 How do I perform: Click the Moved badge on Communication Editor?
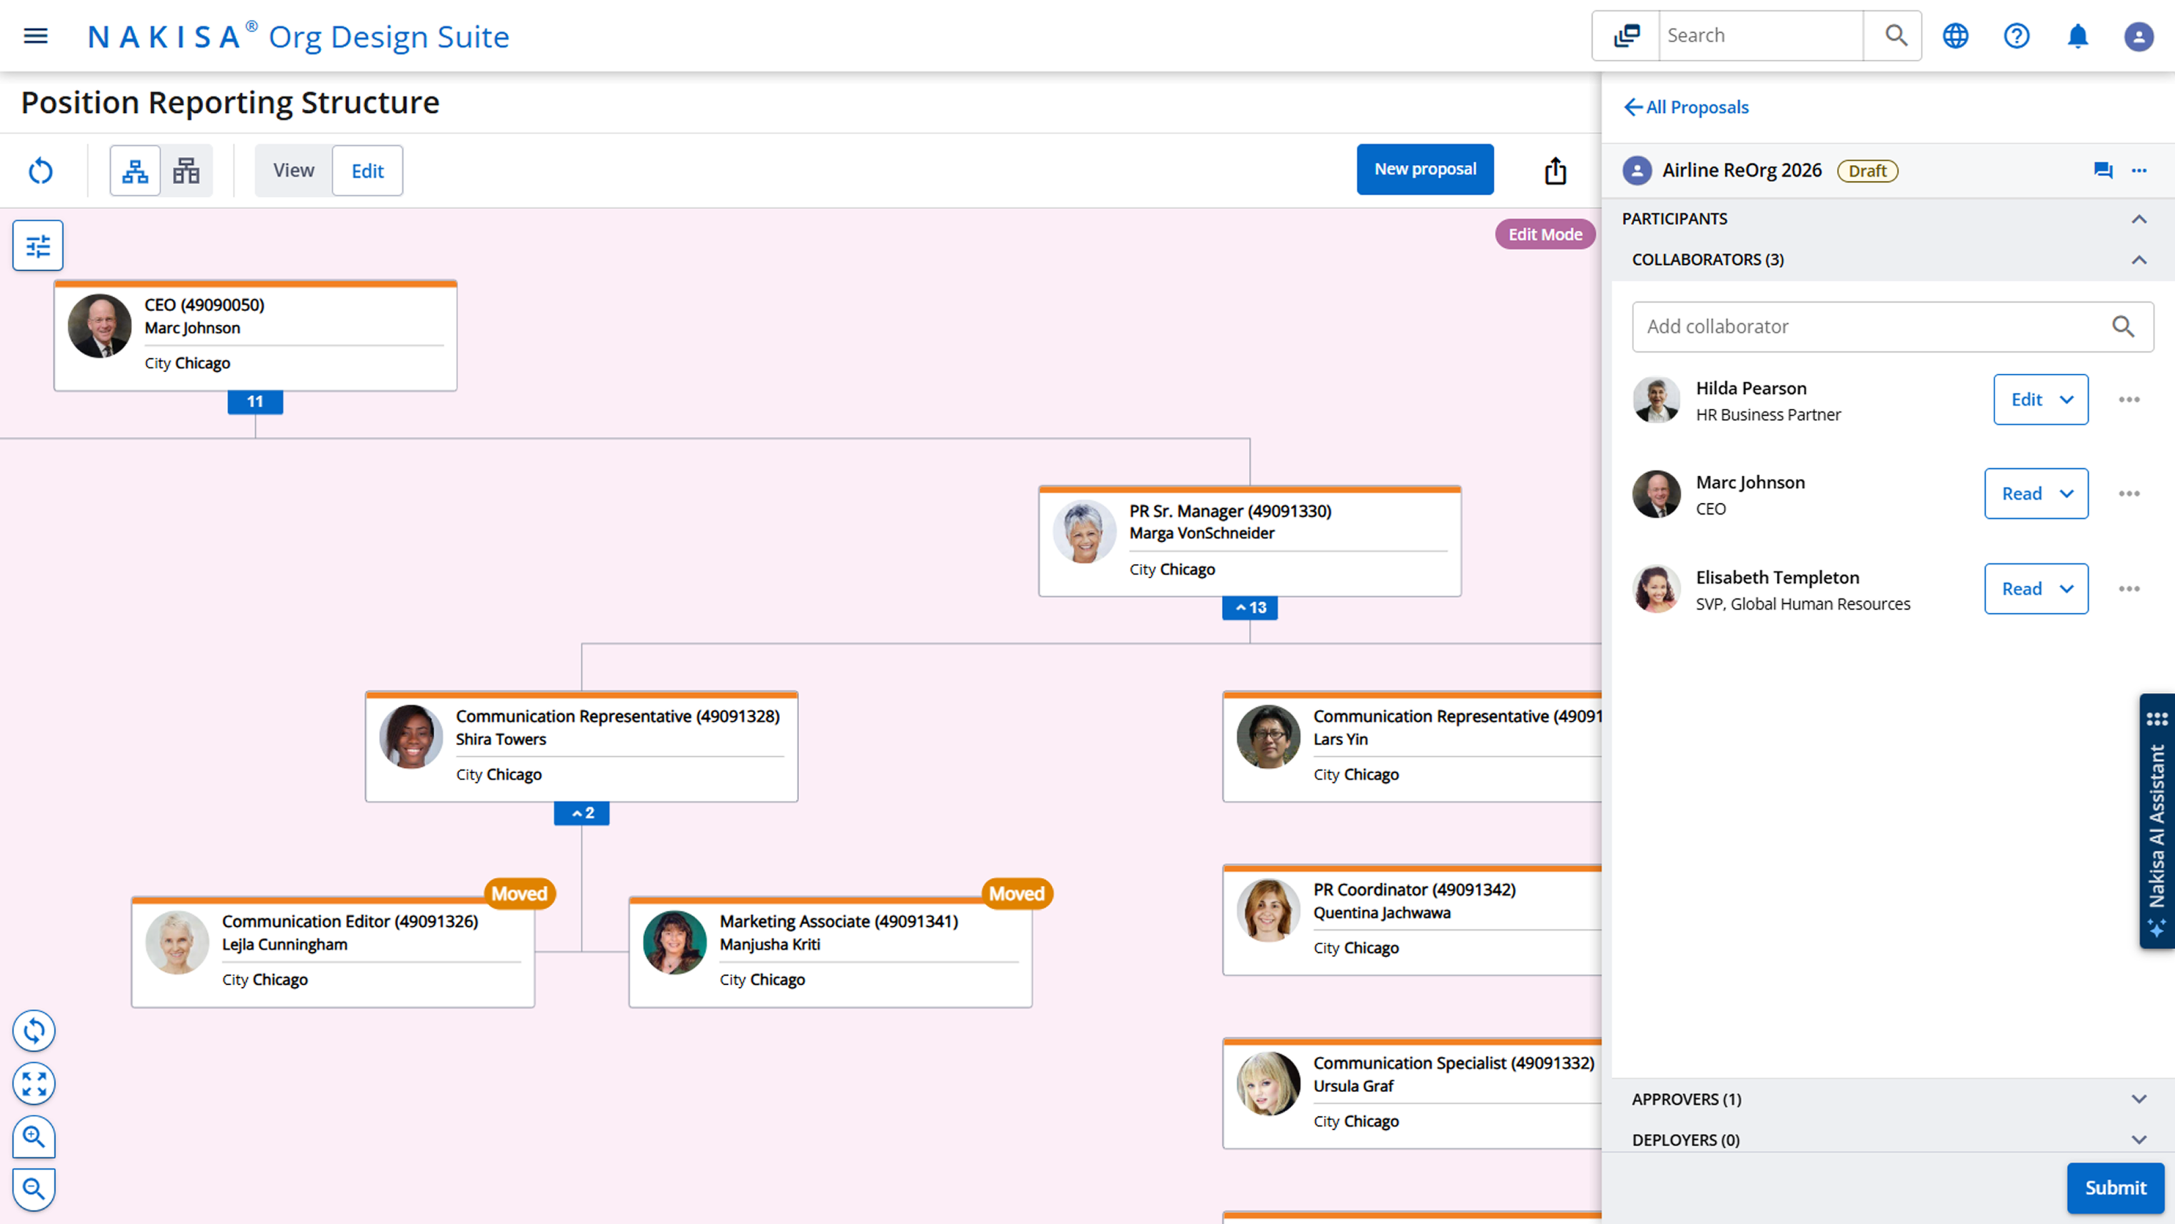(519, 894)
